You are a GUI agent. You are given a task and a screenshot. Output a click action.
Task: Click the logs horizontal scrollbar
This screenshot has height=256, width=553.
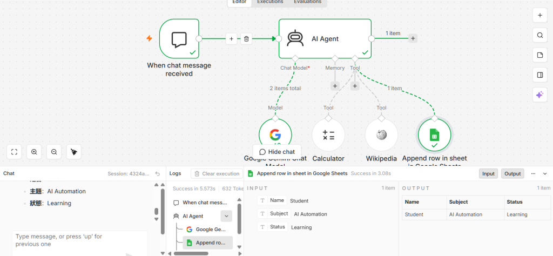(x=191, y=253)
